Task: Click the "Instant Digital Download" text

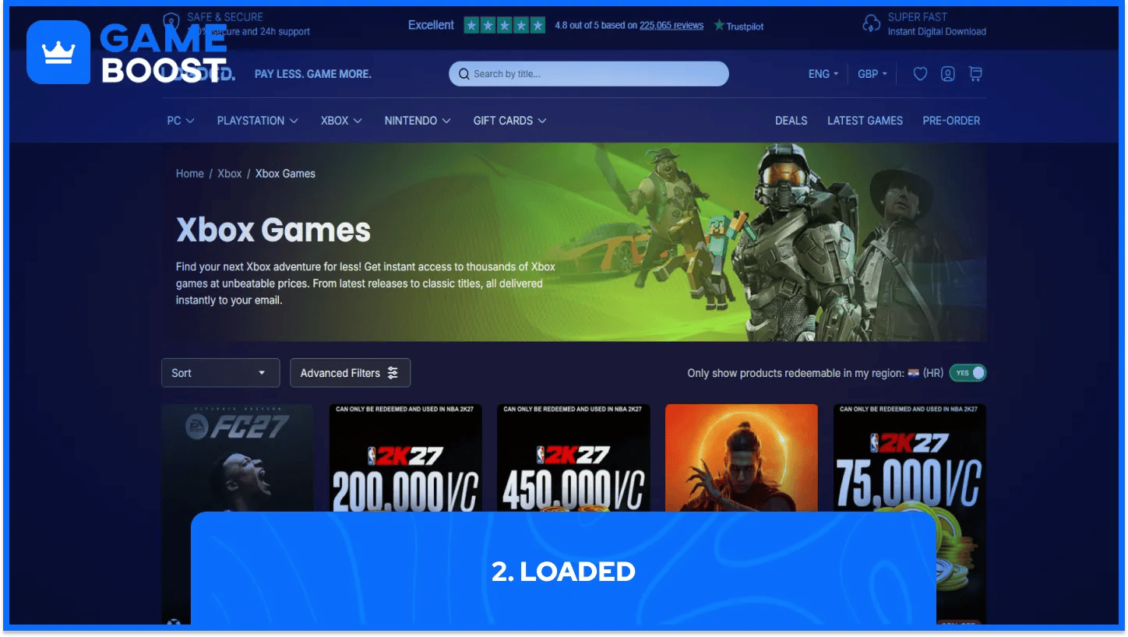Action: coord(937,32)
